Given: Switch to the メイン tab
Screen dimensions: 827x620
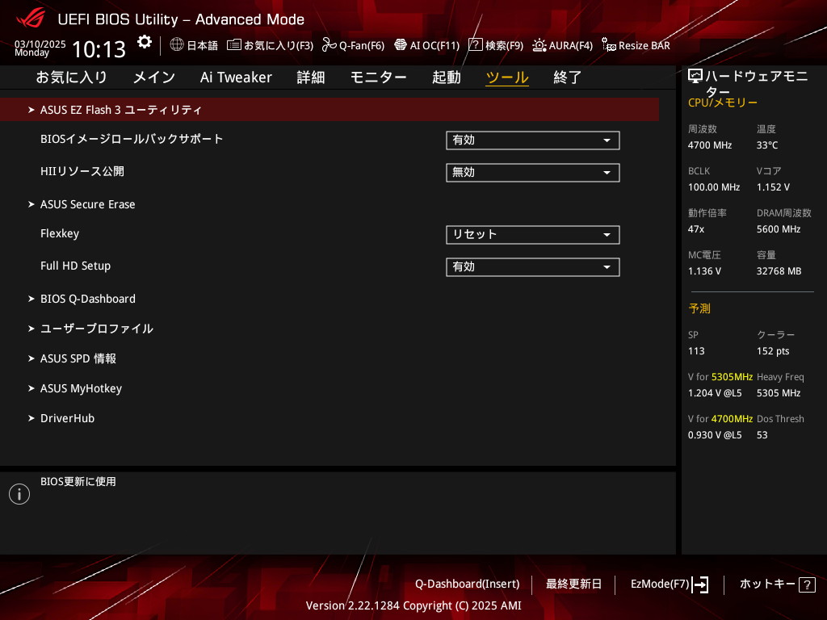Looking at the screenshot, I should [153, 77].
